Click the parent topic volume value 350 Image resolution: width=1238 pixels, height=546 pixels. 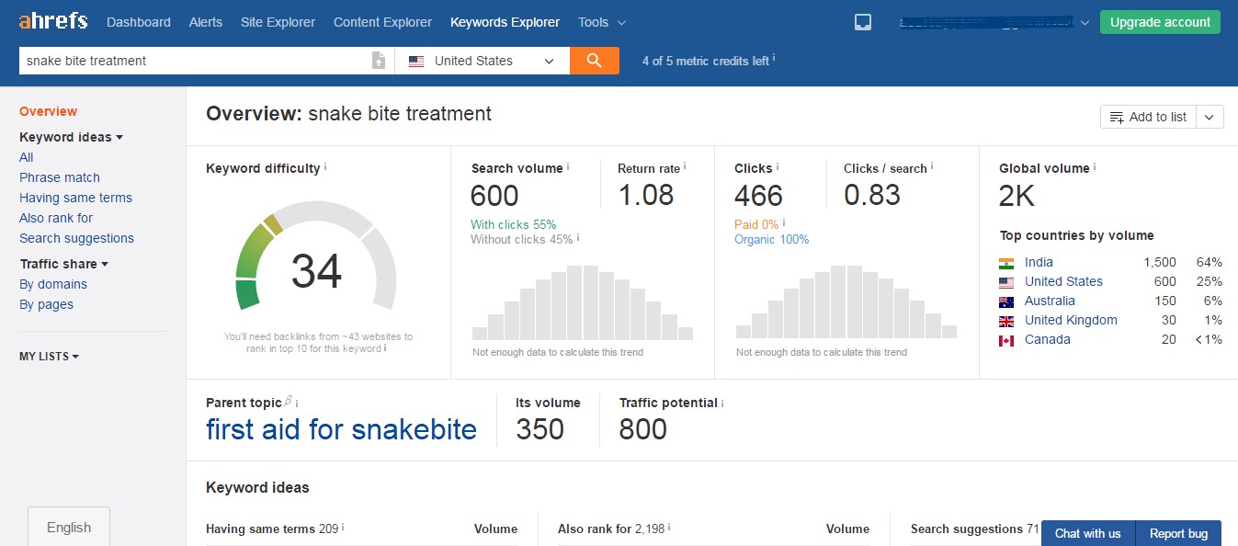pos(539,429)
